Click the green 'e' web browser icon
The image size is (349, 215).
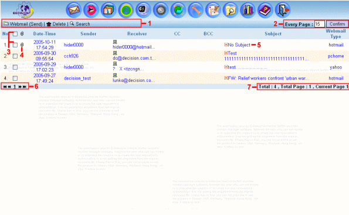point(126,10)
